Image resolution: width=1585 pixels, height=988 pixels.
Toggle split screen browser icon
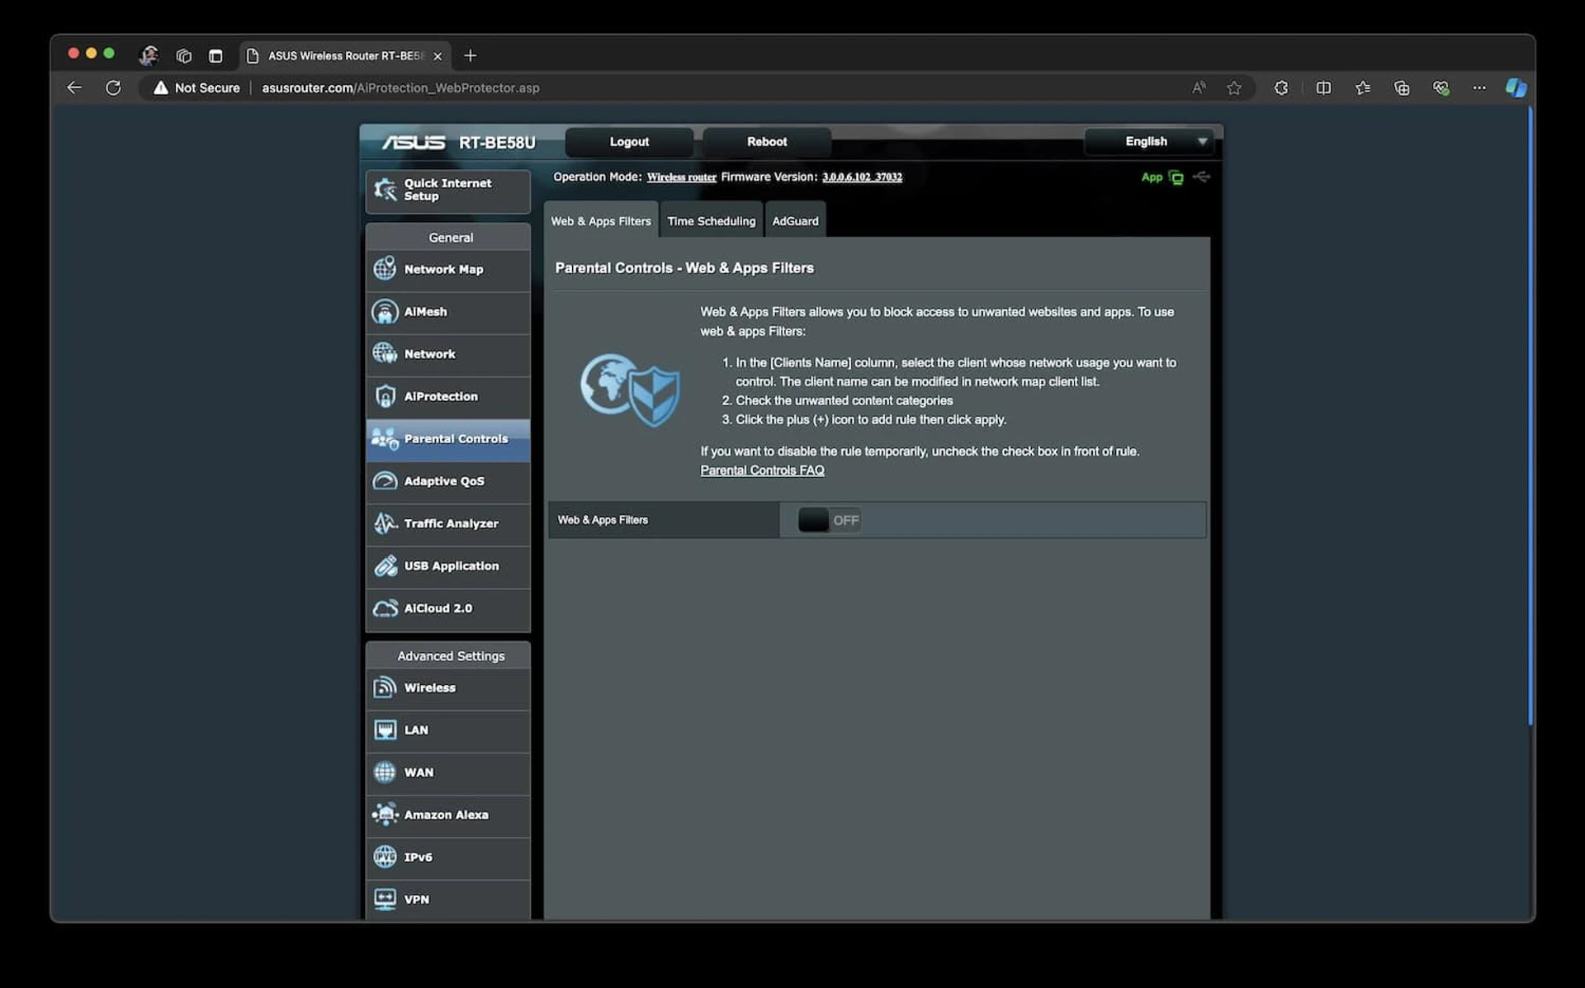[1323, 87]
